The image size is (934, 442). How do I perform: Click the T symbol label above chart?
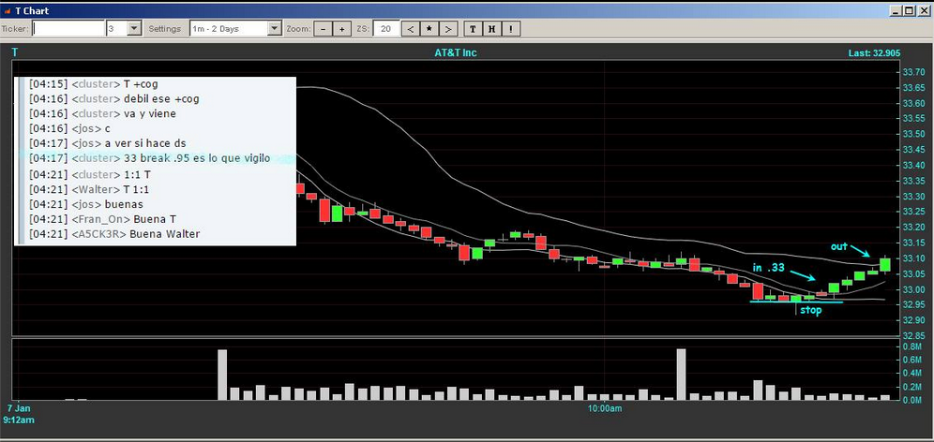click(x=15, y=53)
